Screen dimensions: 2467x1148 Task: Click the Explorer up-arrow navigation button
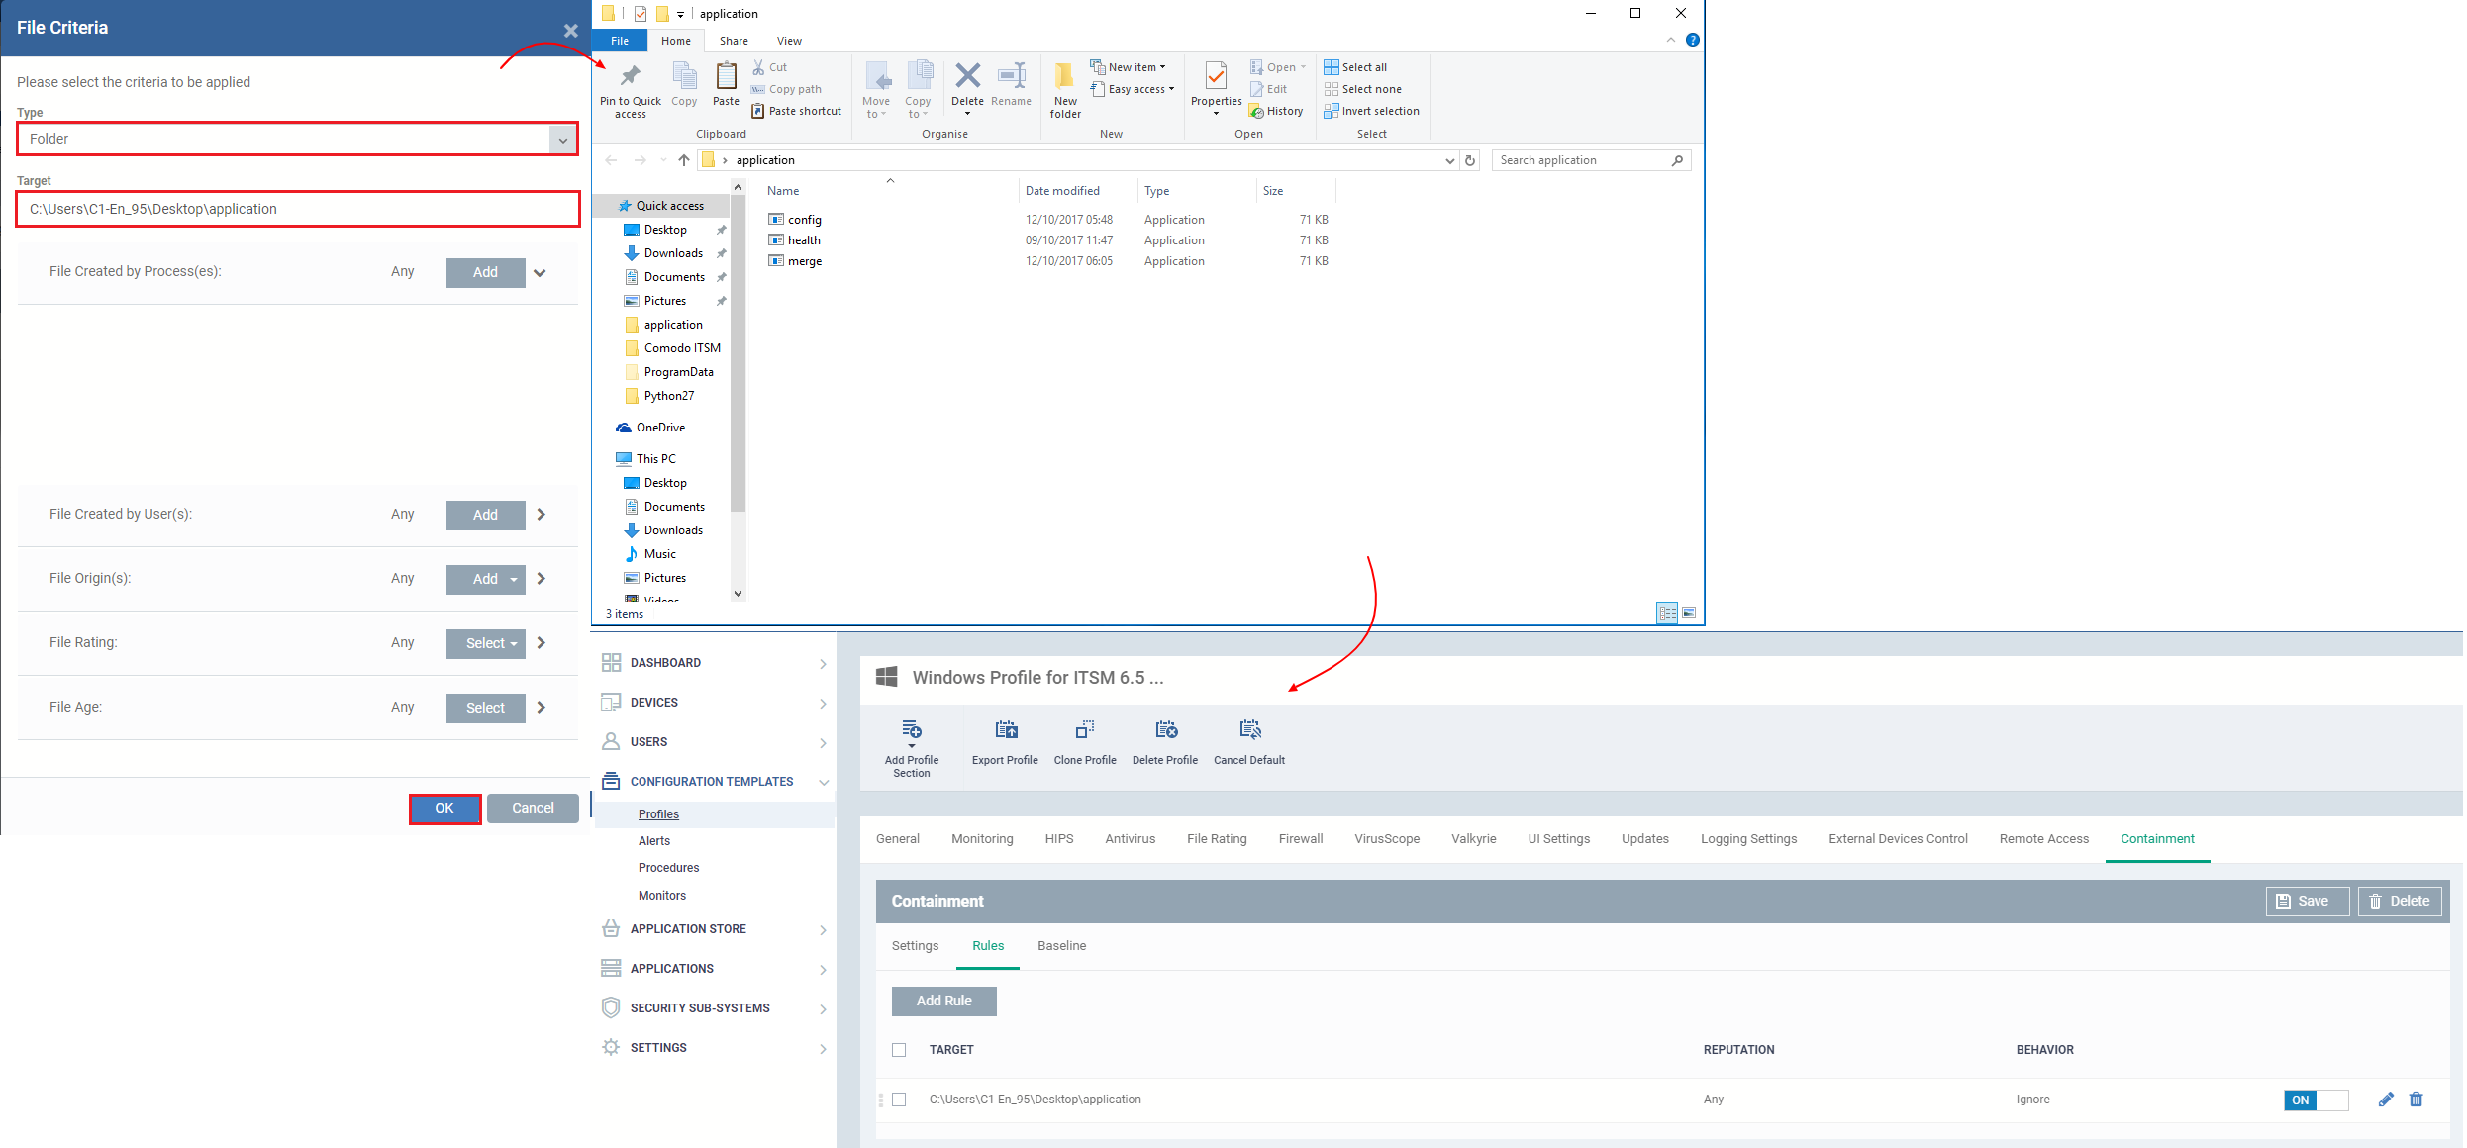point(684,160)
